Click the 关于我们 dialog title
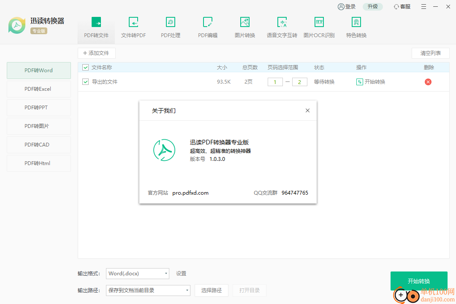Image resolution: width=456 pixels, height=304 pixels. (x=164, y=111)
